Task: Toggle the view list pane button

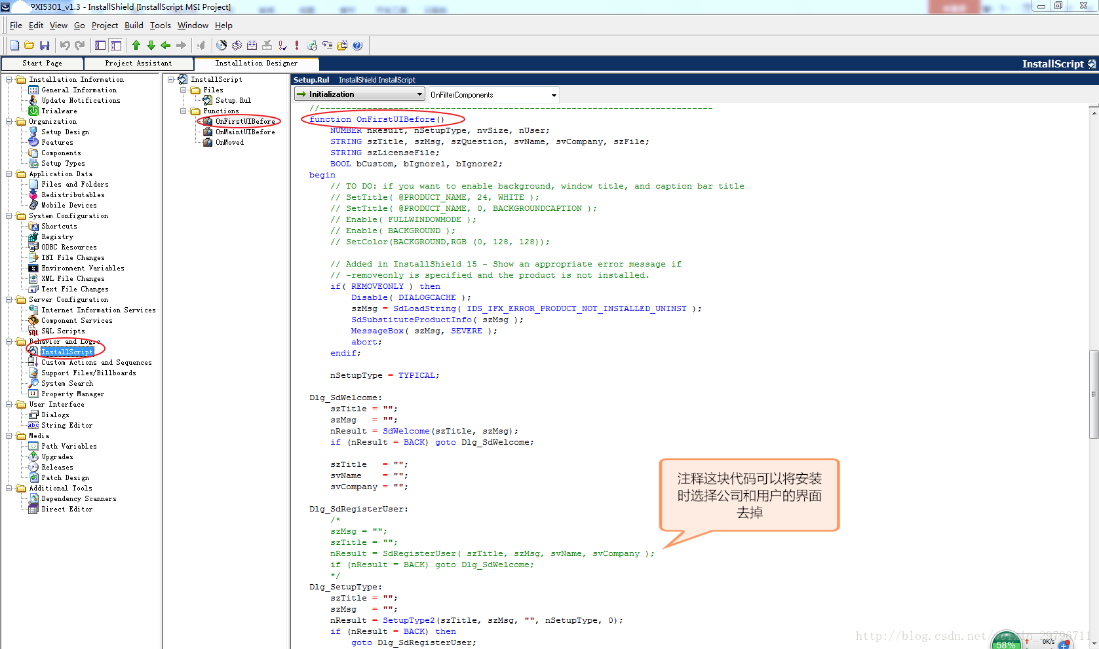Action: (100, 45)
